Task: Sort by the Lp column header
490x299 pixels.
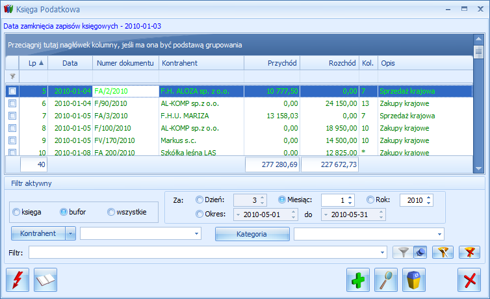Action: click(33, 63)
